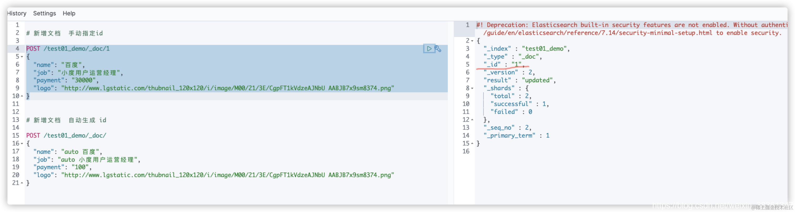795x212 pixels.
Task: Open the Help menu
Action: pos(69,13)
